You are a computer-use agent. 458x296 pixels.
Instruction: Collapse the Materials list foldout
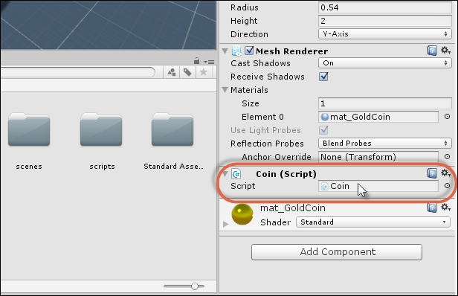[x=225, y=90]
